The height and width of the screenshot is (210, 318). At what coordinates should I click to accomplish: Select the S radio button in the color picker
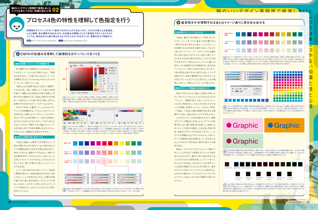[100, 79]
